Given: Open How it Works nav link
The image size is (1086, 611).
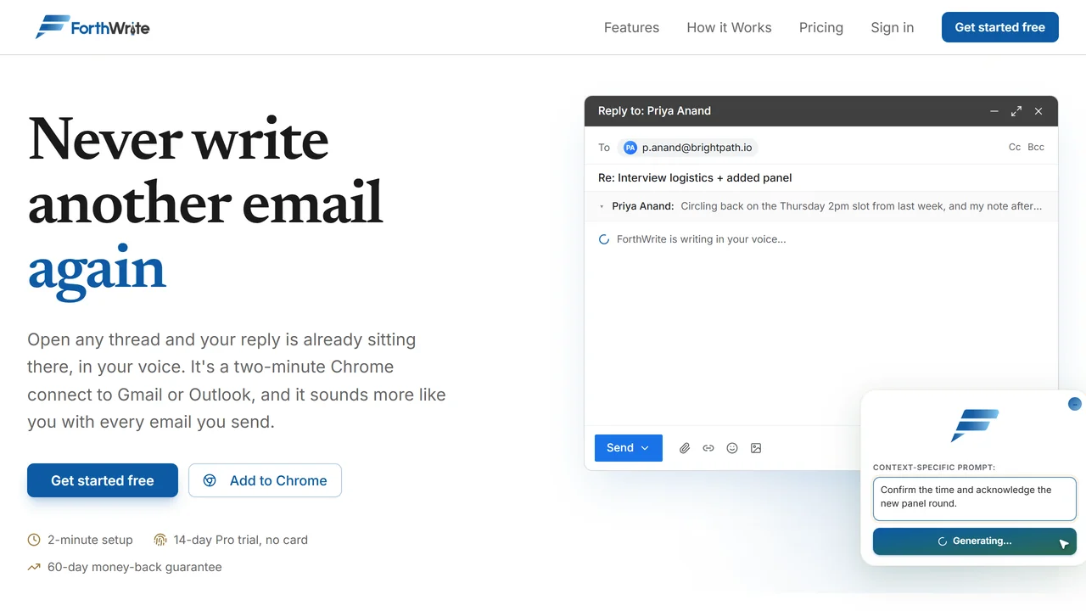Looking at the screenshot, I should [x=729, y=27].
